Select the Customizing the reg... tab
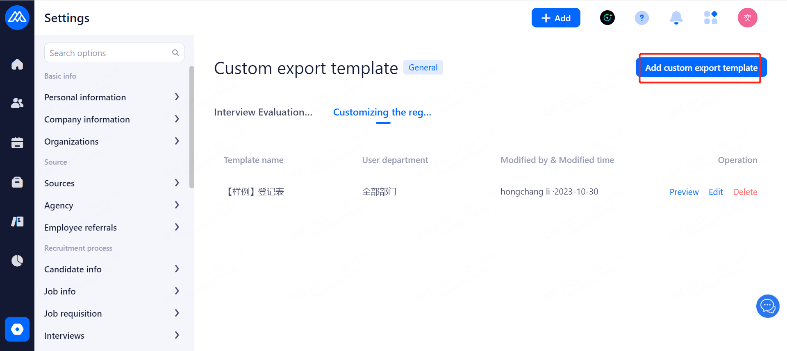The height and width of the screenshot is (351, 787). pos(382,113)
